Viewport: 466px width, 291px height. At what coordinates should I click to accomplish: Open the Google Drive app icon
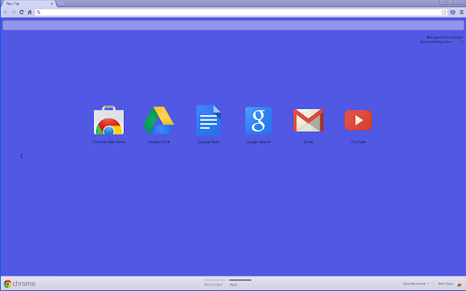click(159, 120)
